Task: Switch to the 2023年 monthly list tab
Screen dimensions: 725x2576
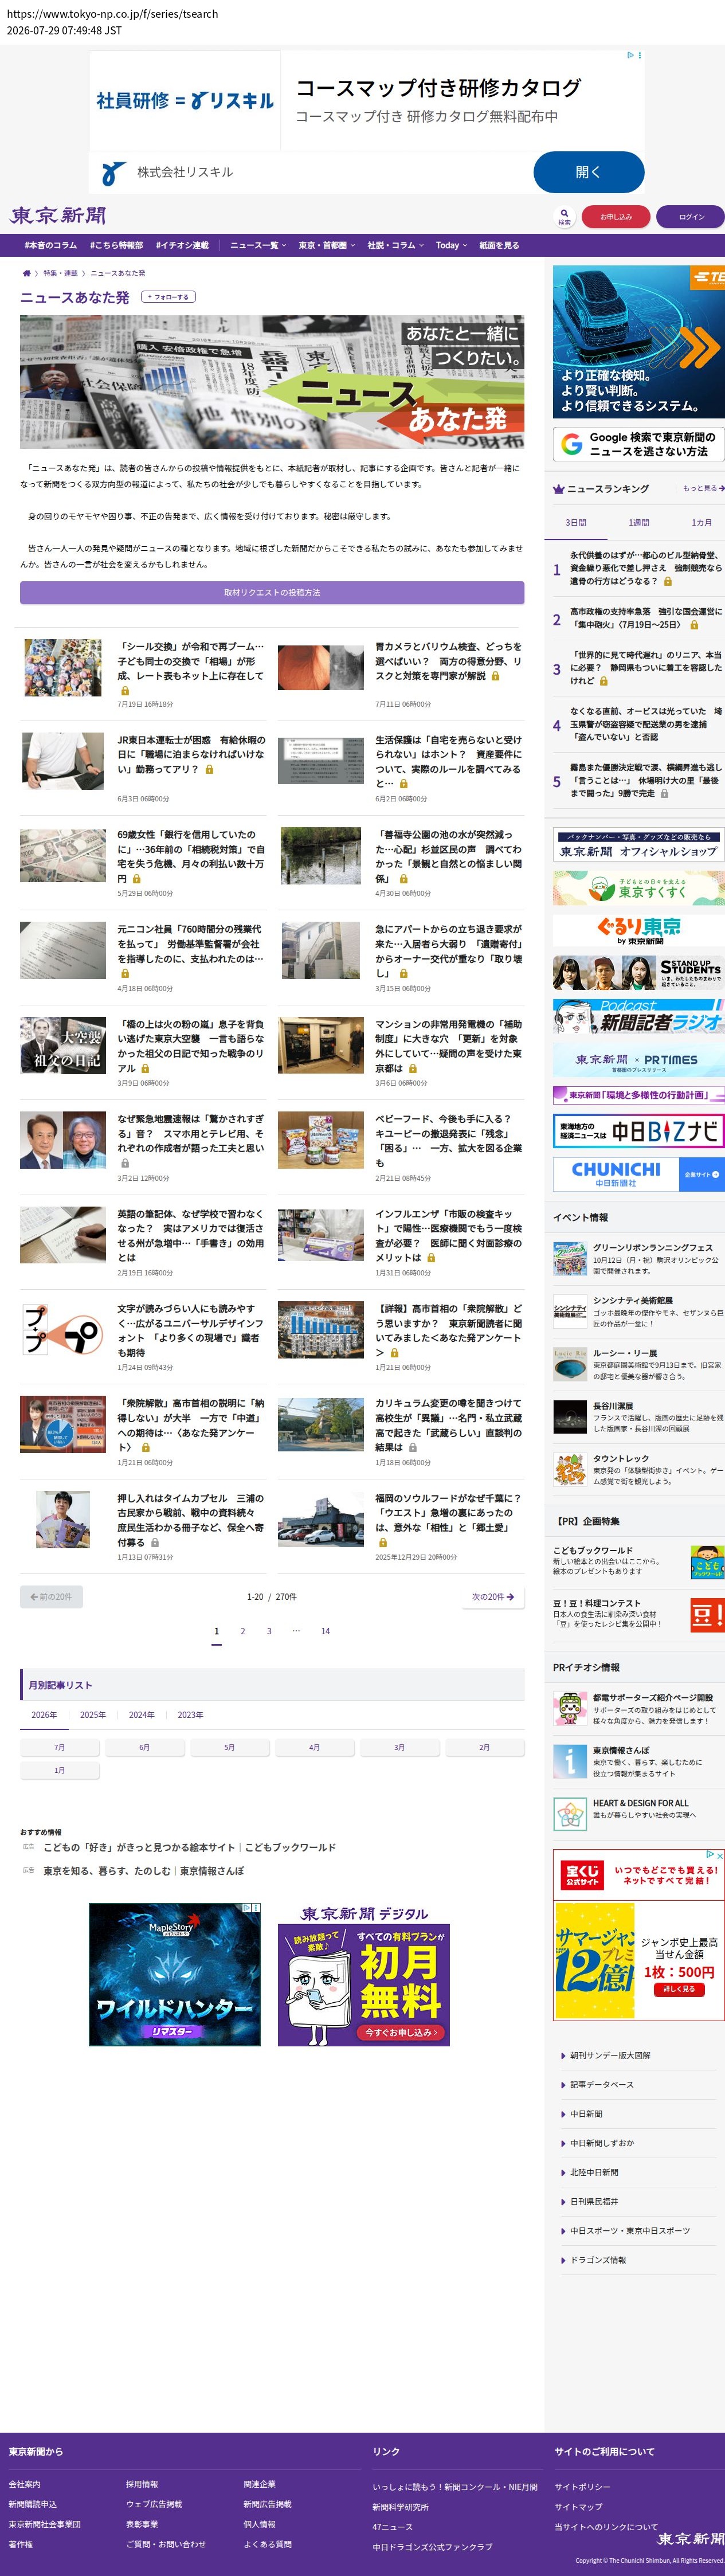Action: [x=190, y=1715]
